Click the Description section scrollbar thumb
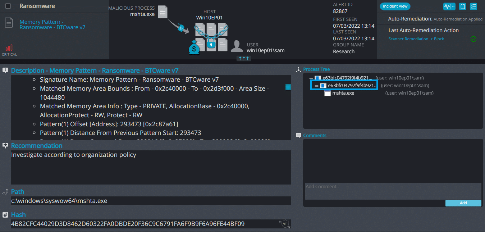Screen dimensions: 485x232 tap(288, 87)
